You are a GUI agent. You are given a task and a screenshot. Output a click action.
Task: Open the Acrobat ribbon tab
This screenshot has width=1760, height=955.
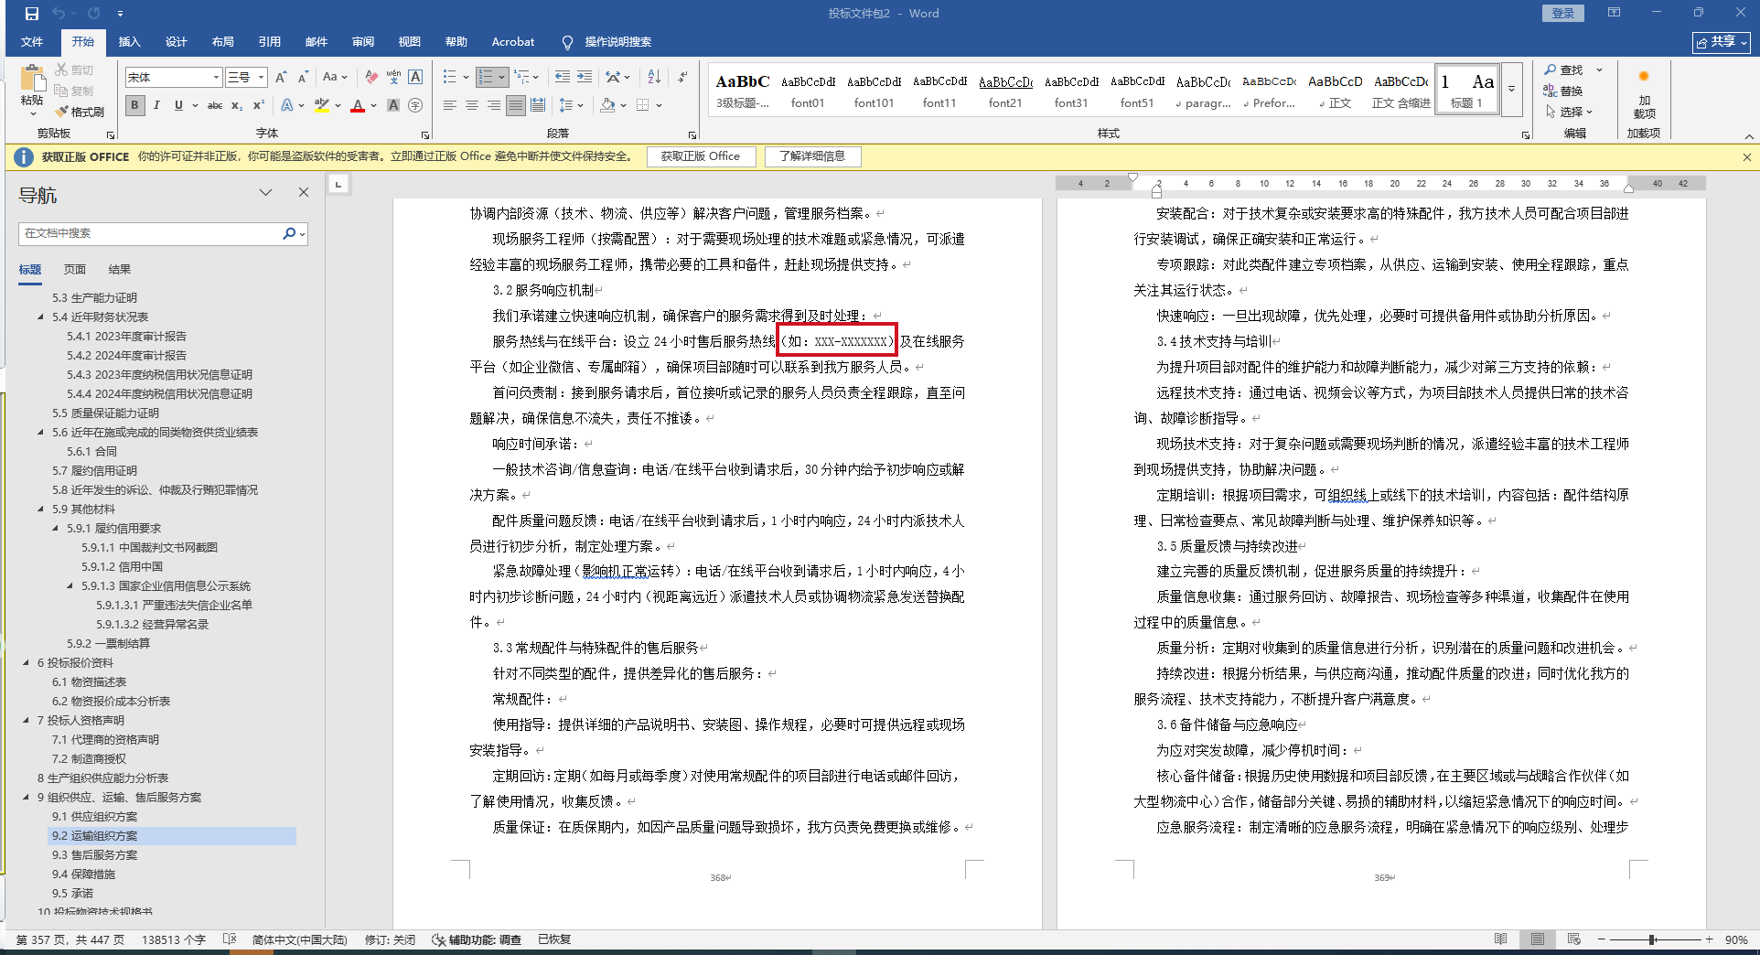513,42
